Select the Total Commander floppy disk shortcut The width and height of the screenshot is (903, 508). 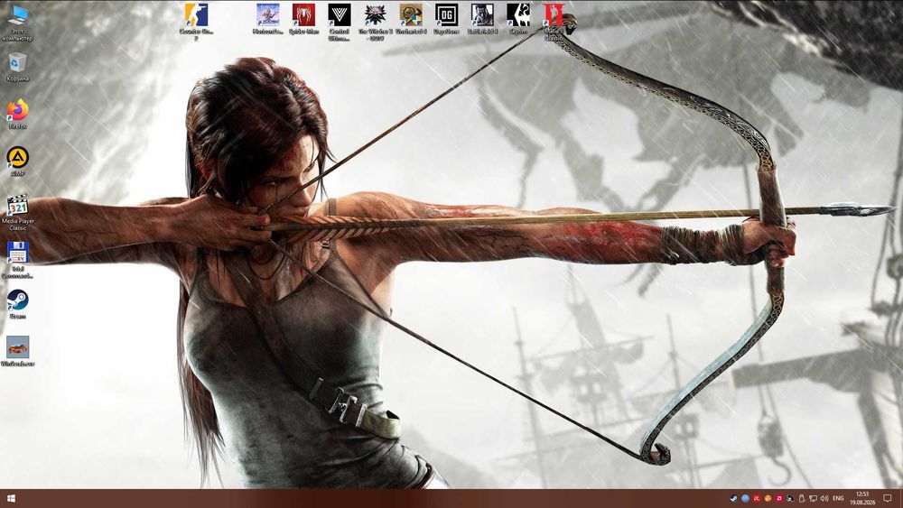click(x=18, y=261)
